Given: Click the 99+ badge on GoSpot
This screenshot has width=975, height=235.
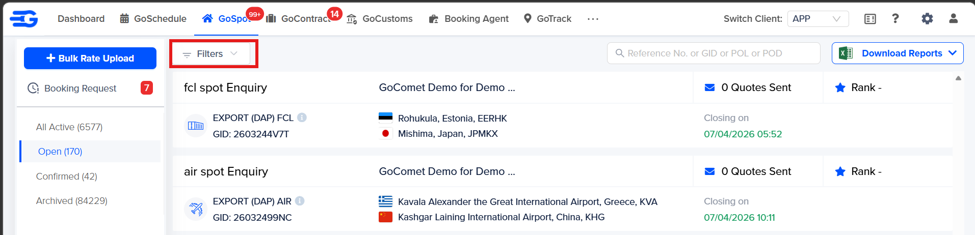Looking at the screenshot, I should click(x=255, y=14).
